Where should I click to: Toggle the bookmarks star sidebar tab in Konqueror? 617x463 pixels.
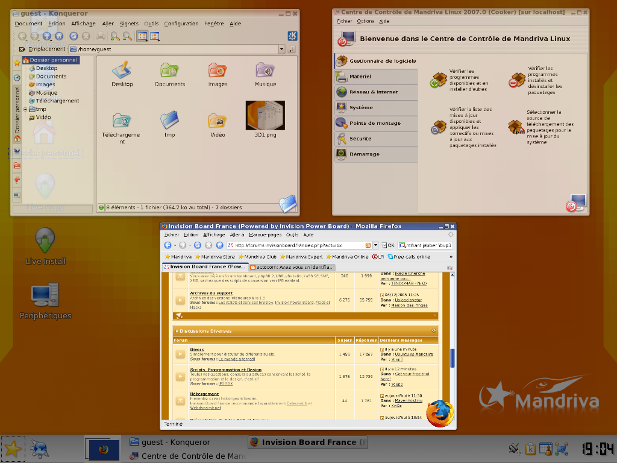click(x=17, y=63)
